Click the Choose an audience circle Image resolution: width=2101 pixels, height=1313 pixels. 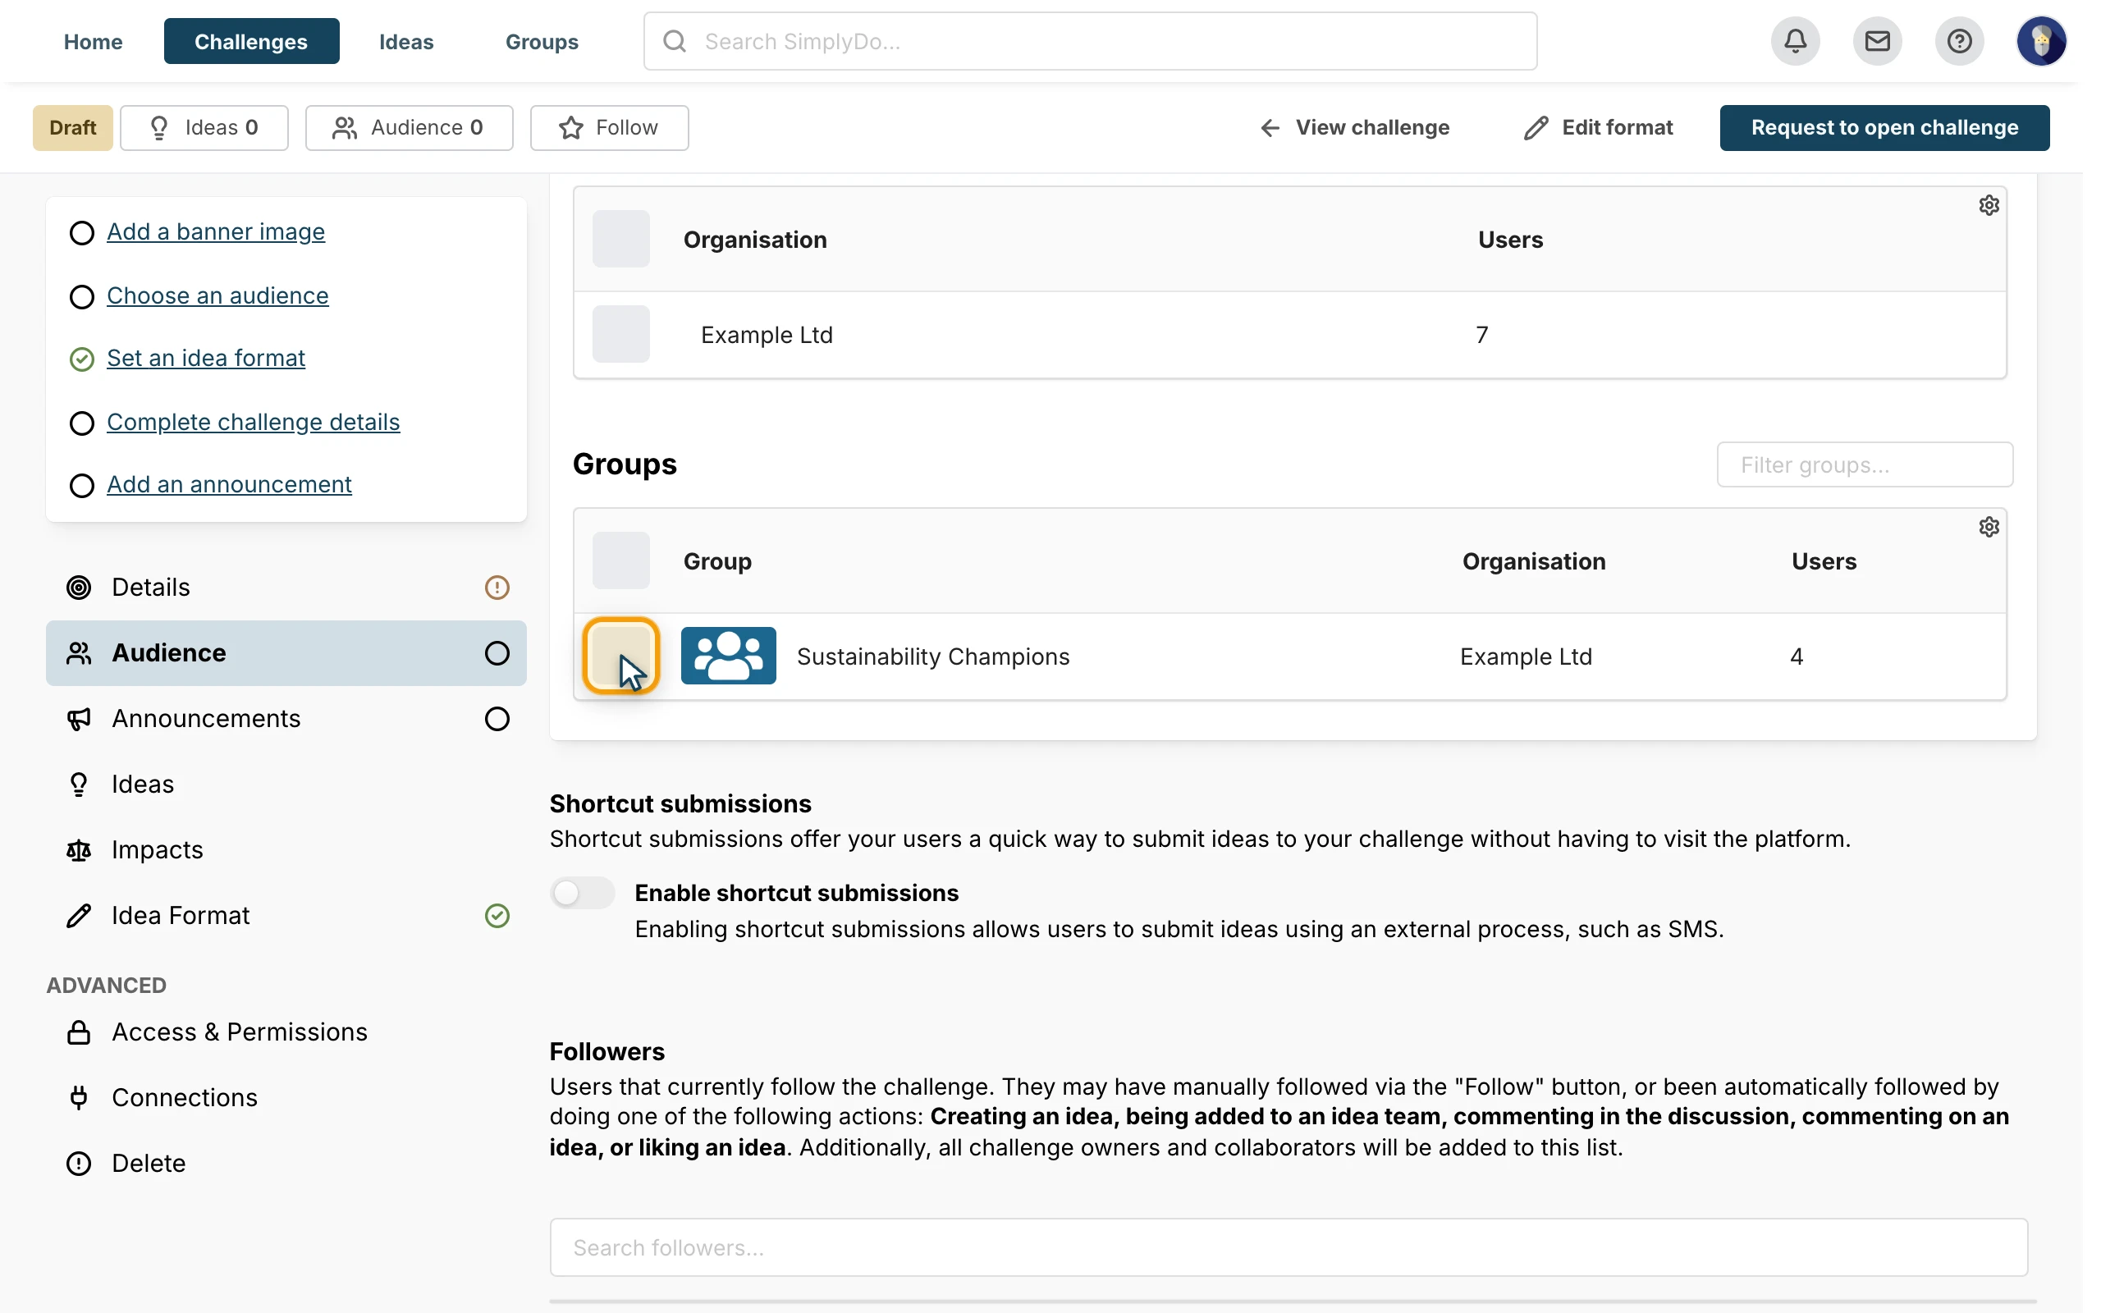pos(81,297)
